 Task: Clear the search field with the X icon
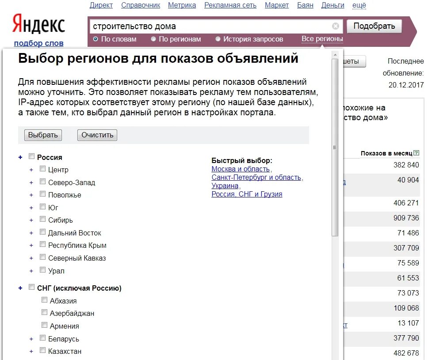pos(335,26)
